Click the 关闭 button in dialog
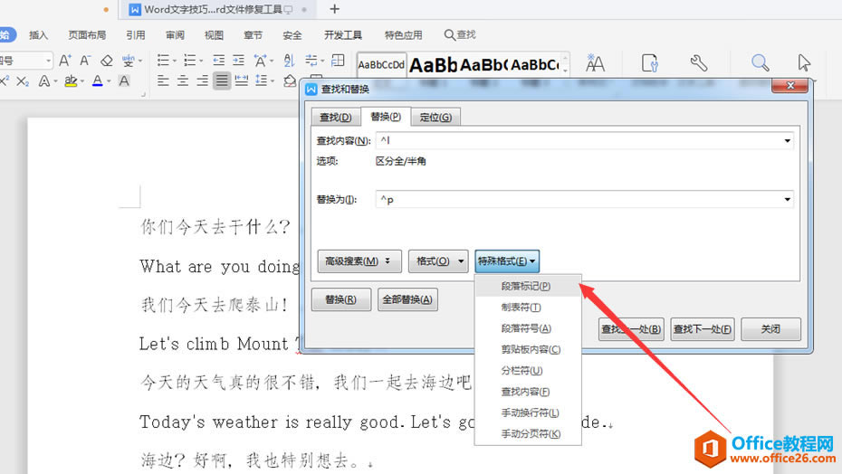842x474 pixels. (770, 329)
